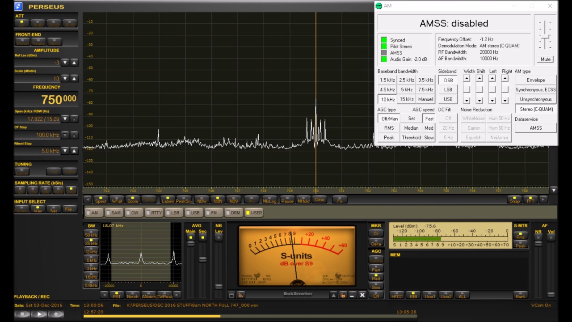Screen dimensions: 572x322
Task: Toggle the lock icon on BobSmeter bar
Action: pyautogui.click(x=343, y=295)
